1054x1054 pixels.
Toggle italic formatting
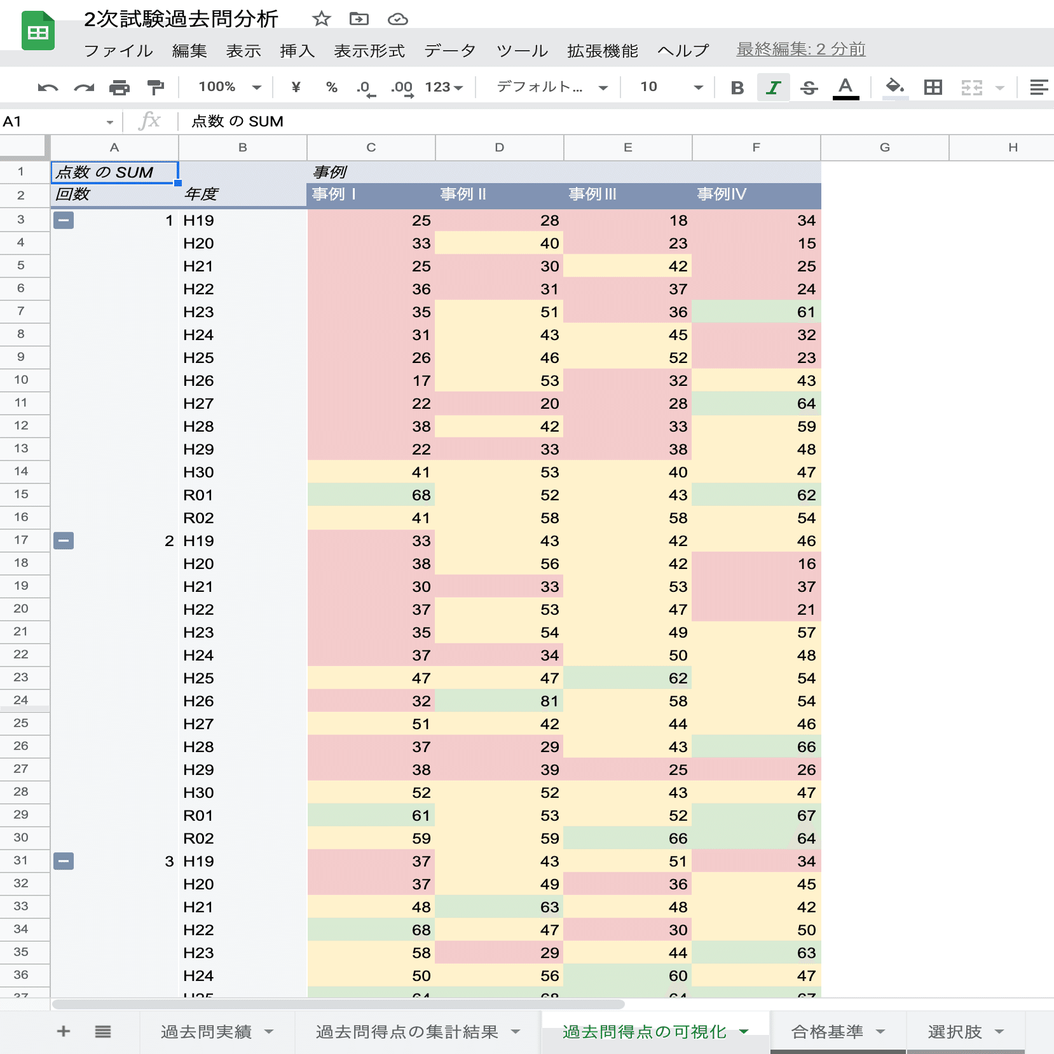coord(773,87)
